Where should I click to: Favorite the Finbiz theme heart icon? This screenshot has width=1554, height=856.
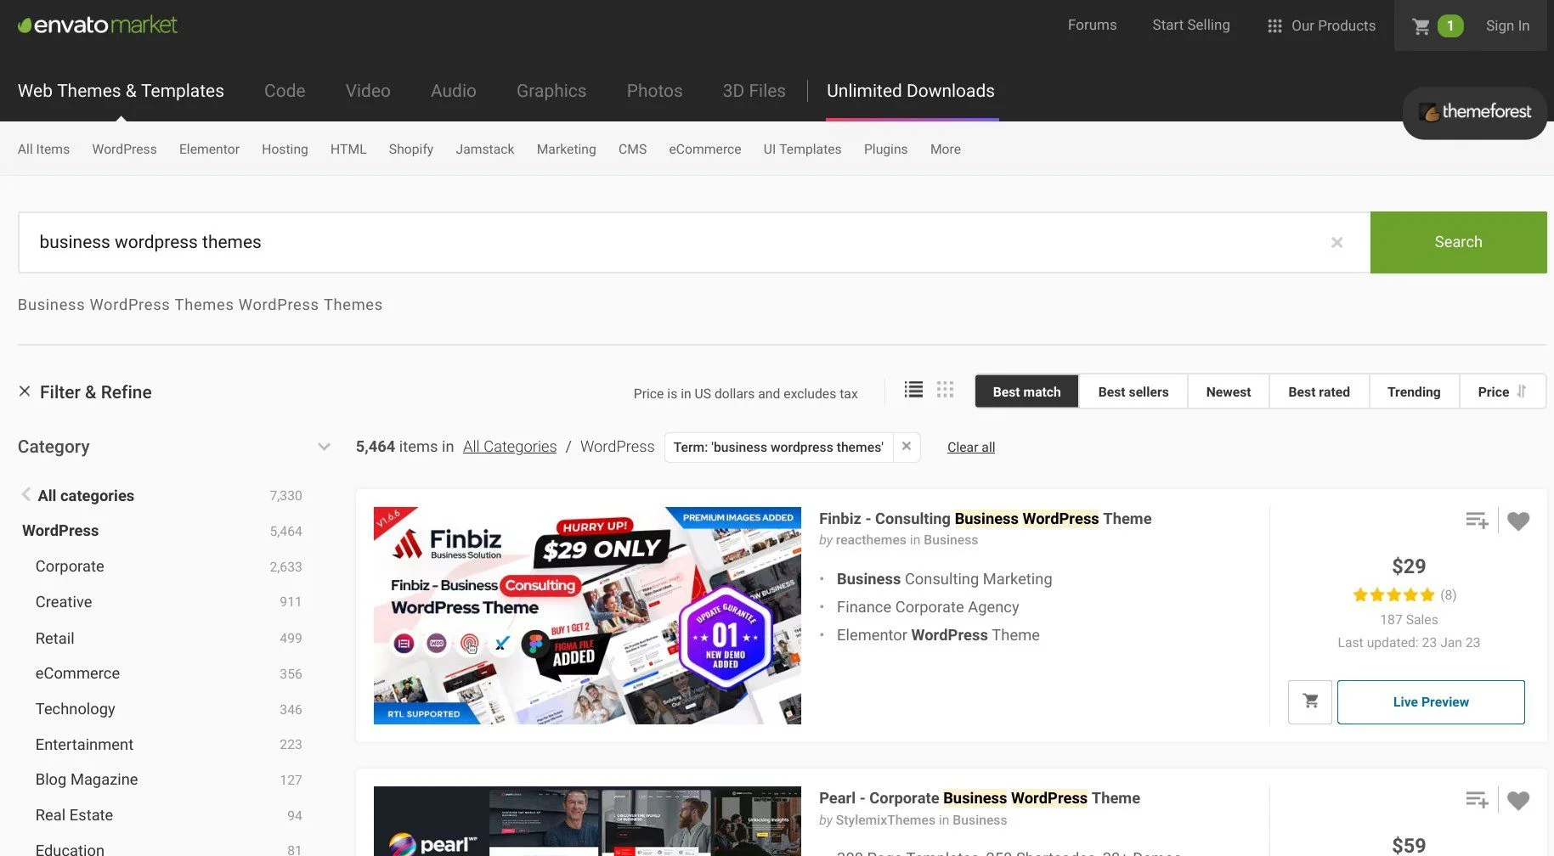point(1518,521)
